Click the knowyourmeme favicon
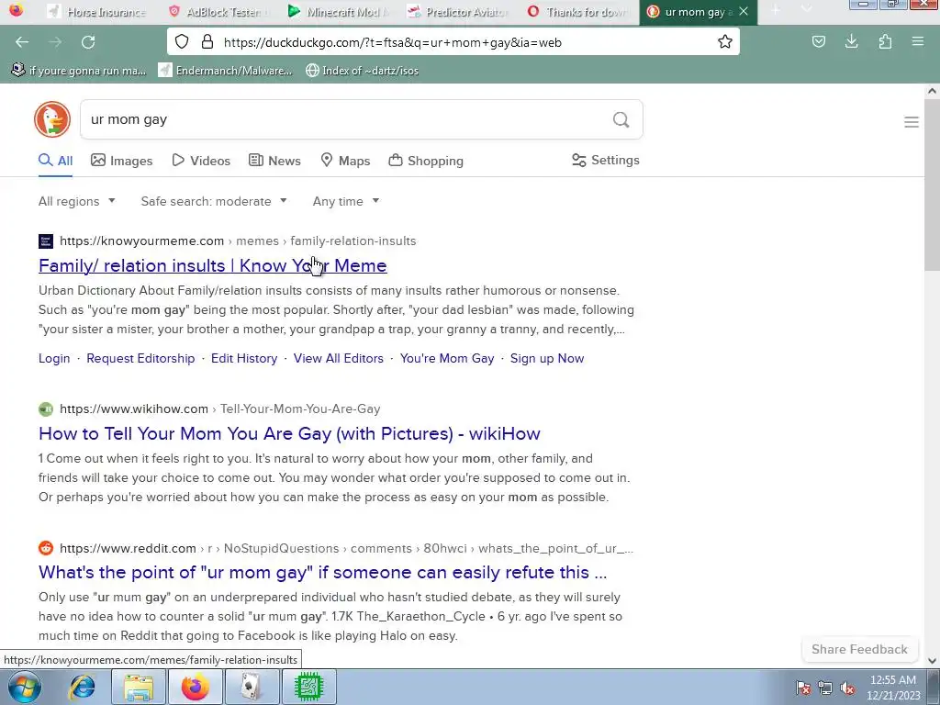Screen dimensions: 940x705 46,241
